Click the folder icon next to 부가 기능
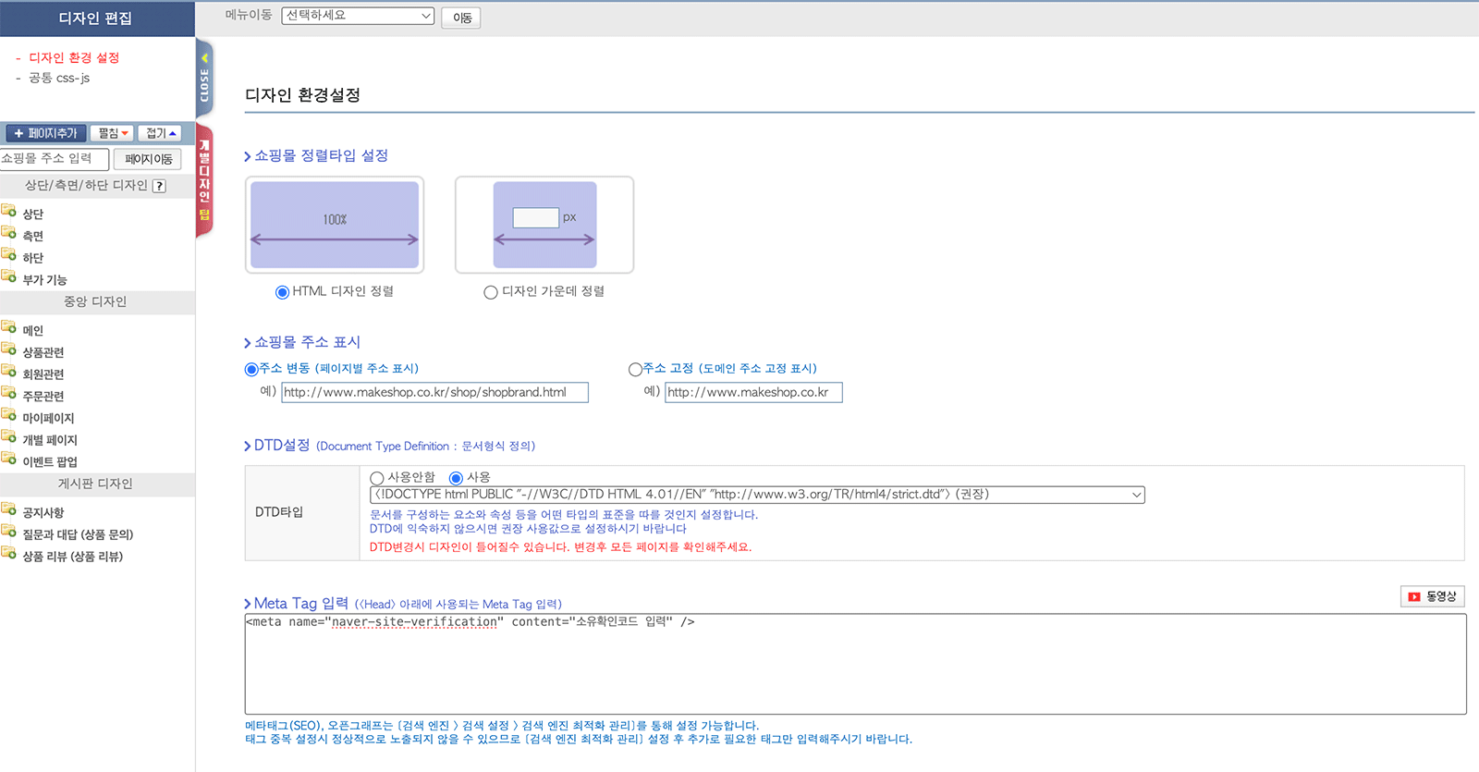This screenshot has width=1479, height=772. pyautogui.click(x=9, y=276)
